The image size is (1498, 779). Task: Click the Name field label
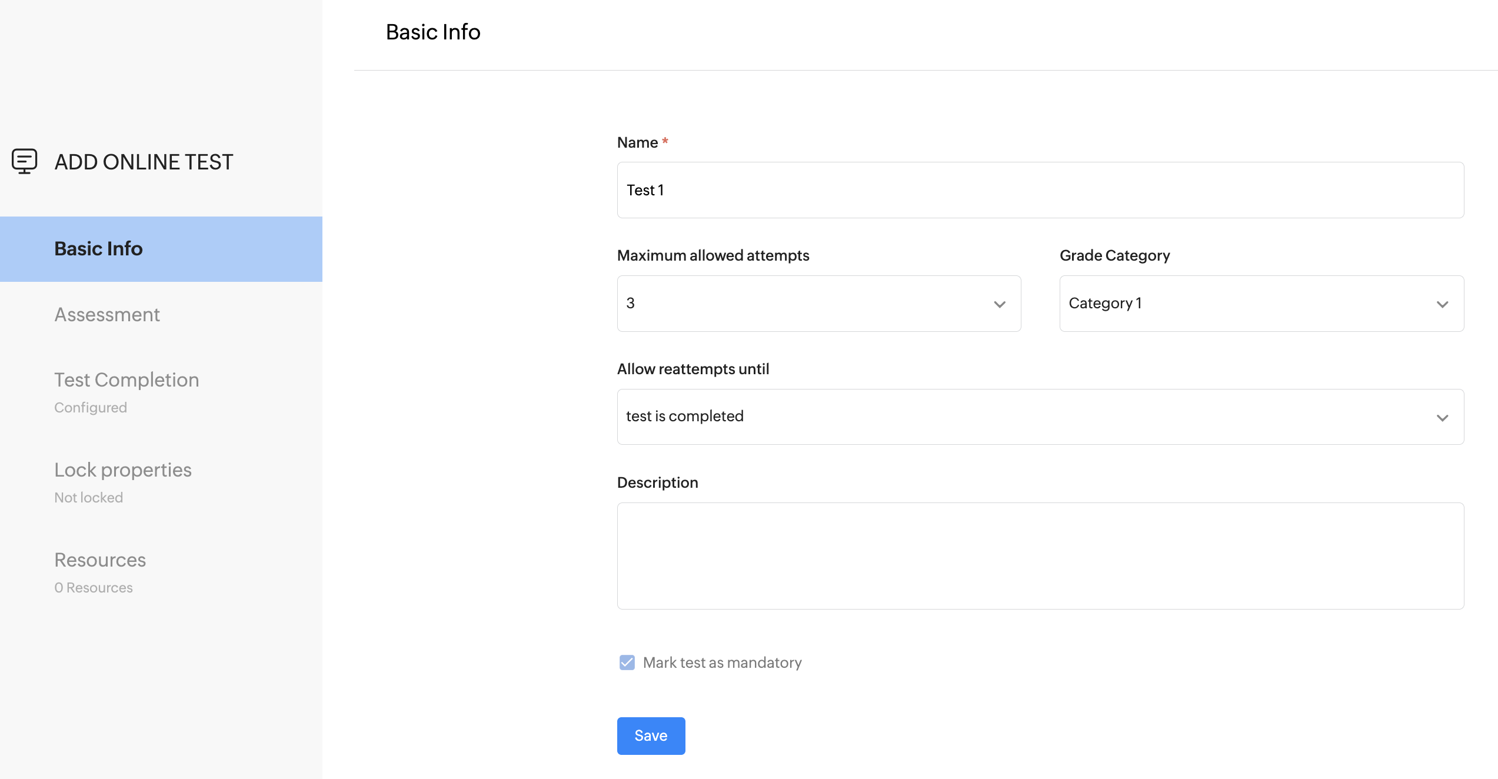pos(637,142)
